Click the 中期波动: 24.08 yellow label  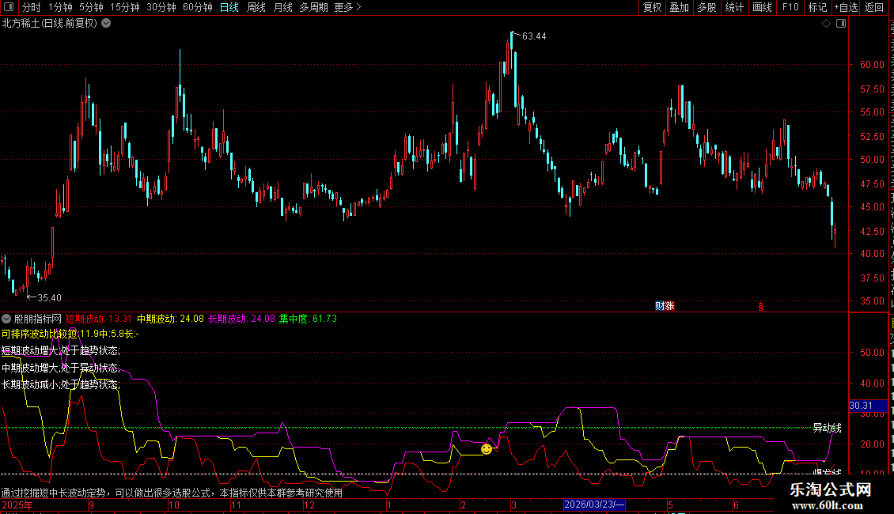click(x=170, y=319)
